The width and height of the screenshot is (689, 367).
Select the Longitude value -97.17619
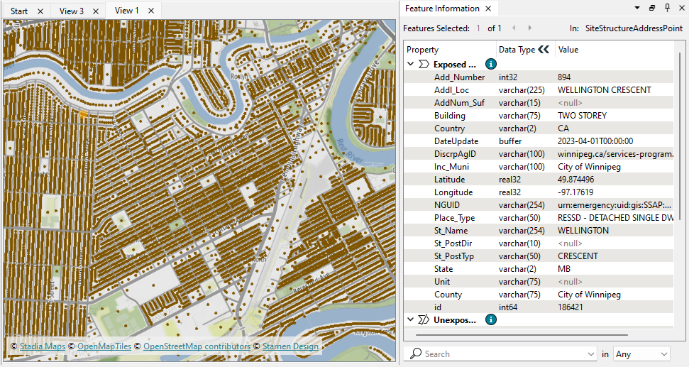pos(575,192)
